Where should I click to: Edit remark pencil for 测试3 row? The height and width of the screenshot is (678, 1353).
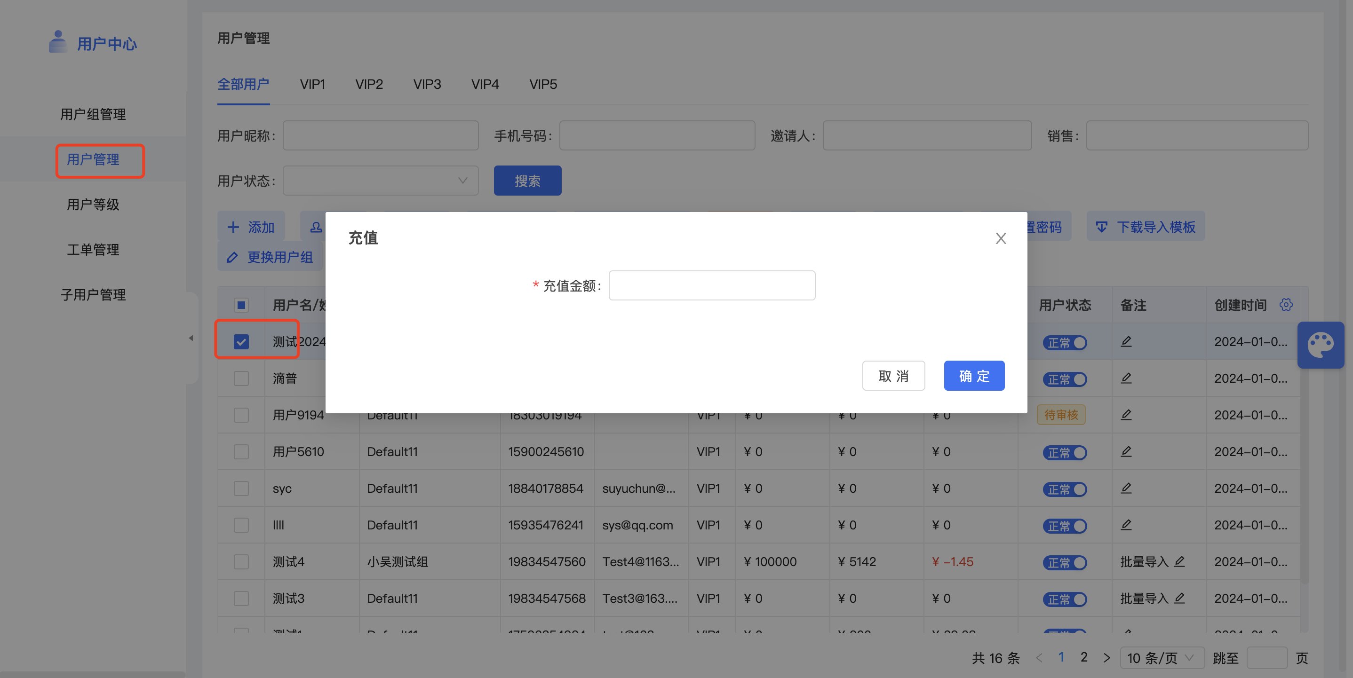(x=1180, y=599)
